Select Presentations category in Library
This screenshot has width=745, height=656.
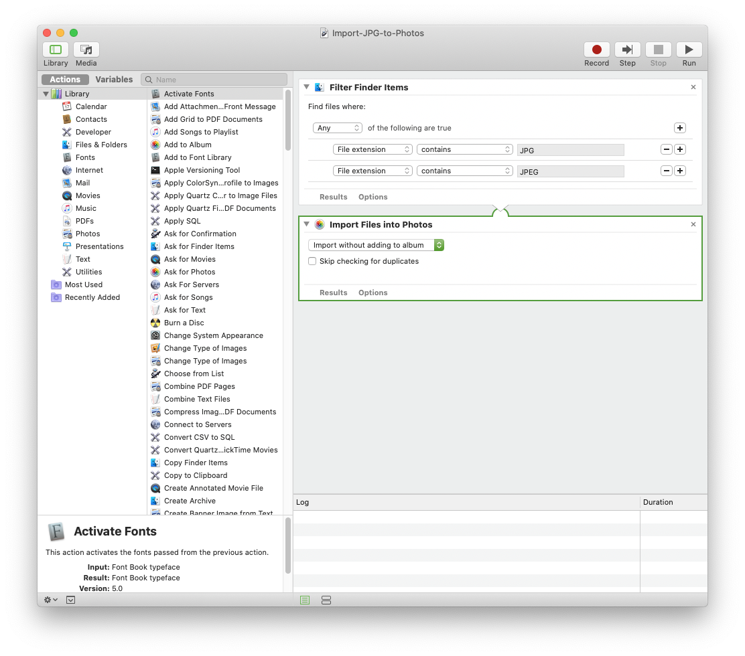click(x=99, y=246)
